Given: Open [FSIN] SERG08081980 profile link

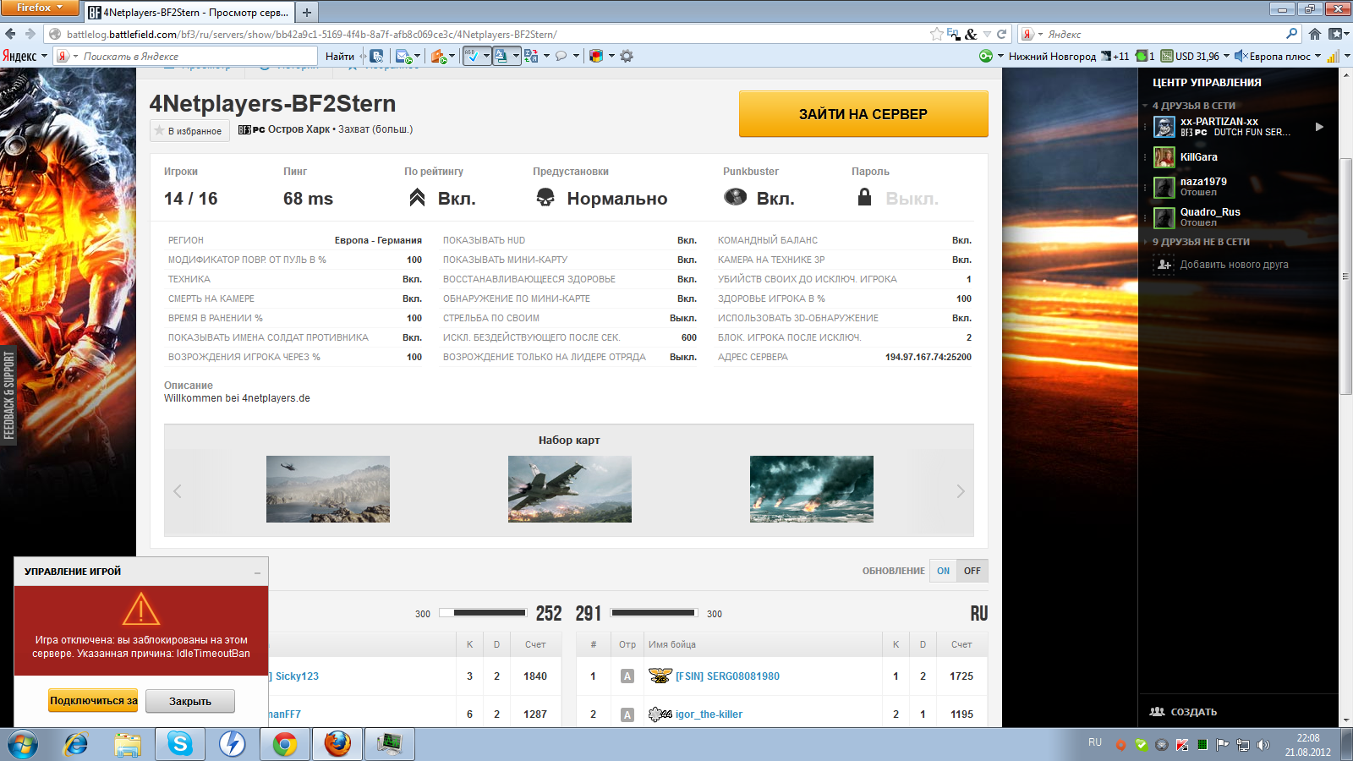Looking at the screenshot, I should click(727, 676).
